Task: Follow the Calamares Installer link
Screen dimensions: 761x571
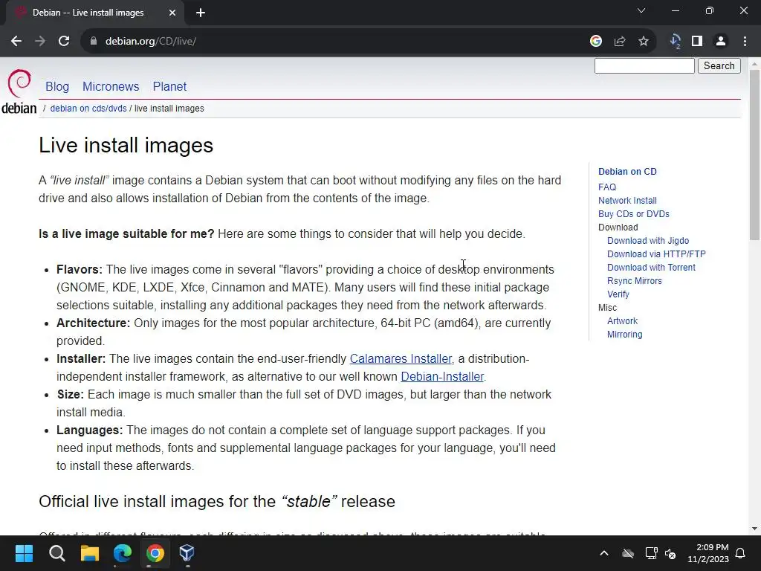Action: click(401, 359)
